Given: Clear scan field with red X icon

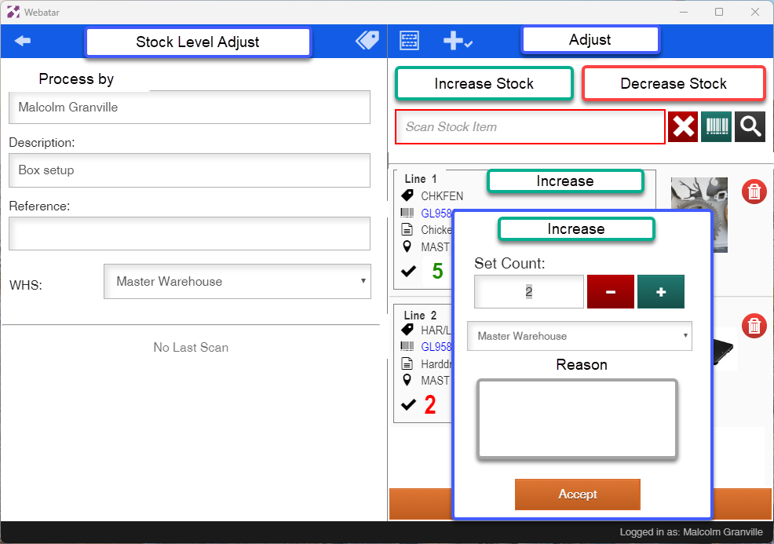Looking at the screenshot, I should 683,127.
